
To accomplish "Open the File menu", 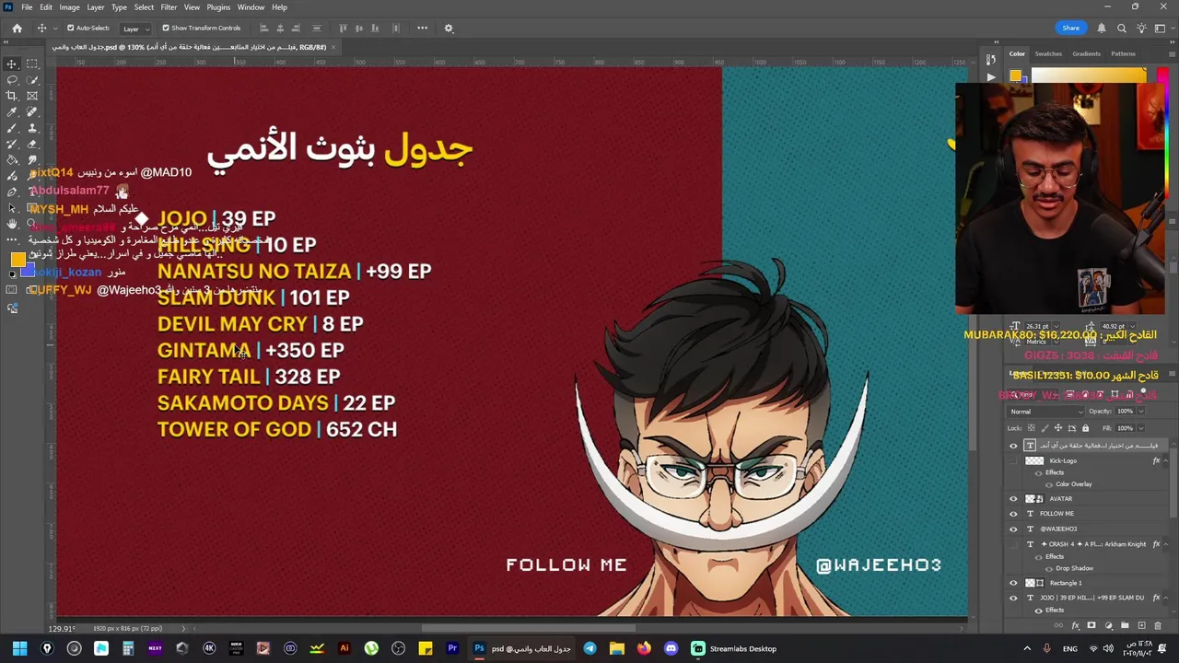I will coord(27,7).
